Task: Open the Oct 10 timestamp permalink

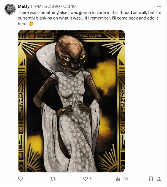Action: tap(69, 6)
